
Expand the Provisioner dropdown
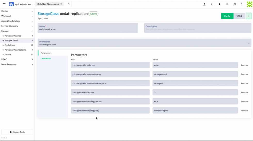pyautogui.click(x=248, y=43)
